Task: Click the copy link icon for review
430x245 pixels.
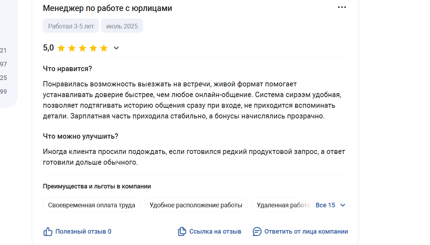Action: tap(182, 231)
